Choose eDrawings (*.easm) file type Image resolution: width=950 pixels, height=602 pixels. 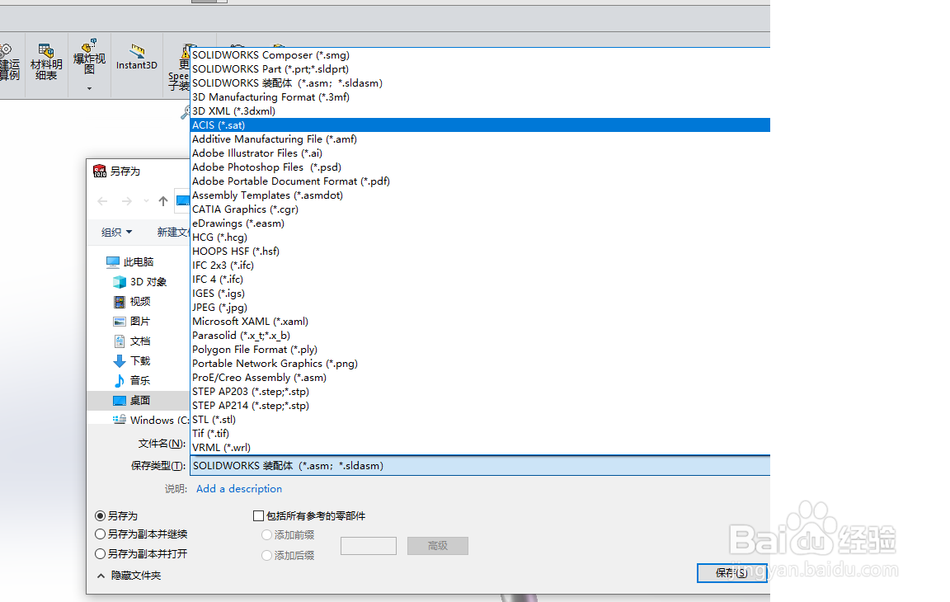[x=480, y=223]
